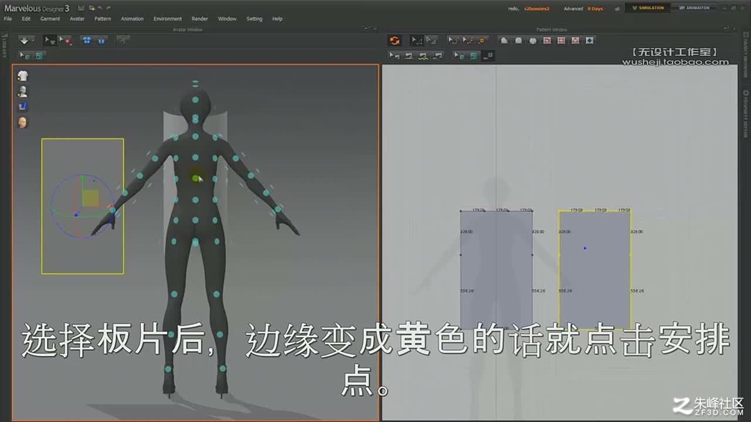Open the avatar display icon menu
The width and height of the screenshot is (751, 422).
23,91
